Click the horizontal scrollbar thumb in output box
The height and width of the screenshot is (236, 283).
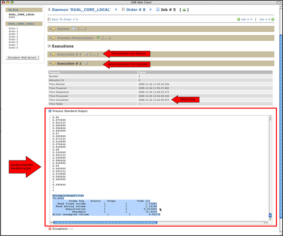[x=105, y=223]
